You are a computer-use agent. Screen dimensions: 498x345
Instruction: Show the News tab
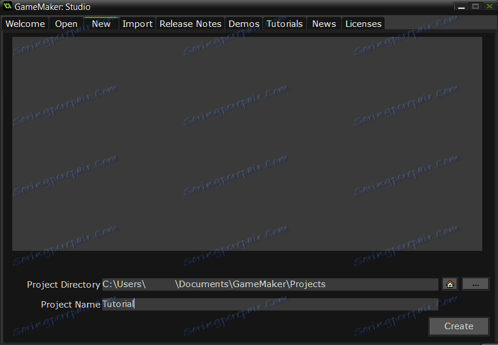[324, 24]
